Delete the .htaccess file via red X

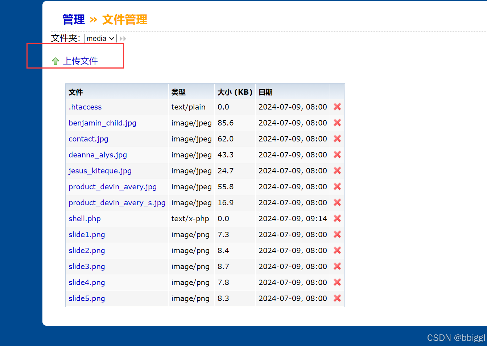coord(337,107)
